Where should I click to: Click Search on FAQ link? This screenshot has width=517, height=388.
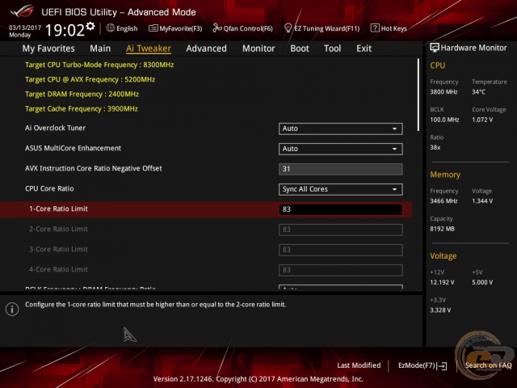click(488, 365)
